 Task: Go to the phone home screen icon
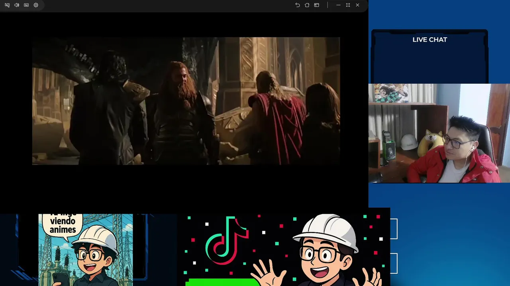(x=307, y=5)
